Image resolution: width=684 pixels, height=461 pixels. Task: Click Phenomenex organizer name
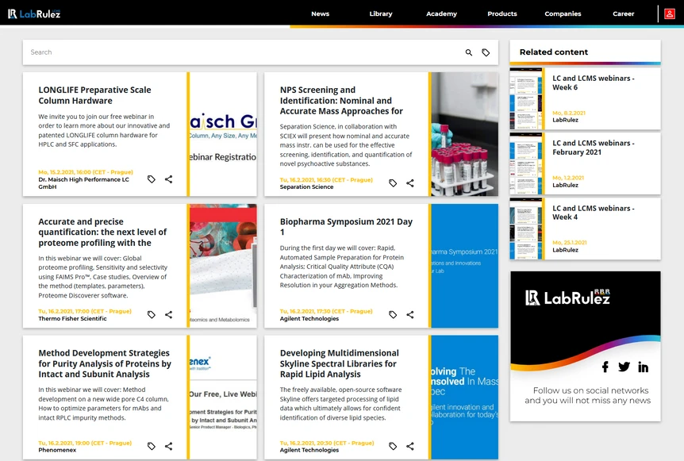click(57, 450)
